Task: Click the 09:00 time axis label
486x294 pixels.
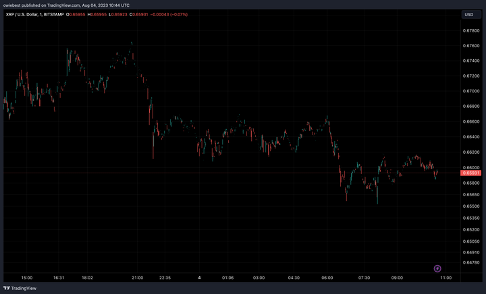Action: tap(397, 278)
